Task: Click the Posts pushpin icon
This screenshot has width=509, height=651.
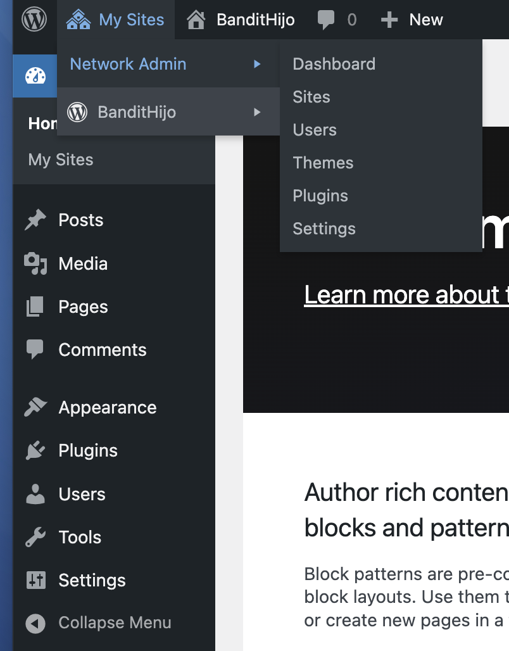Action: coord(35,220)
